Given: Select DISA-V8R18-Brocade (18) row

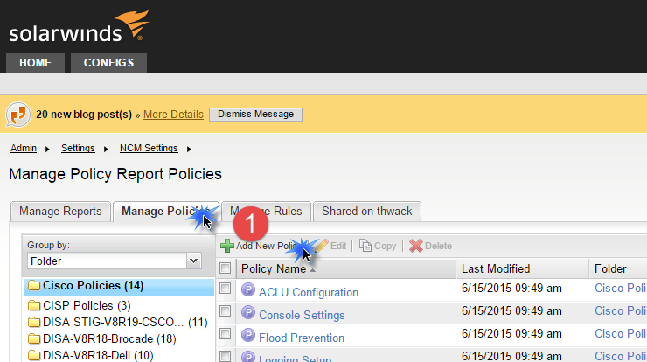Looking at the screenshot, I should click(x=119, y=339).
